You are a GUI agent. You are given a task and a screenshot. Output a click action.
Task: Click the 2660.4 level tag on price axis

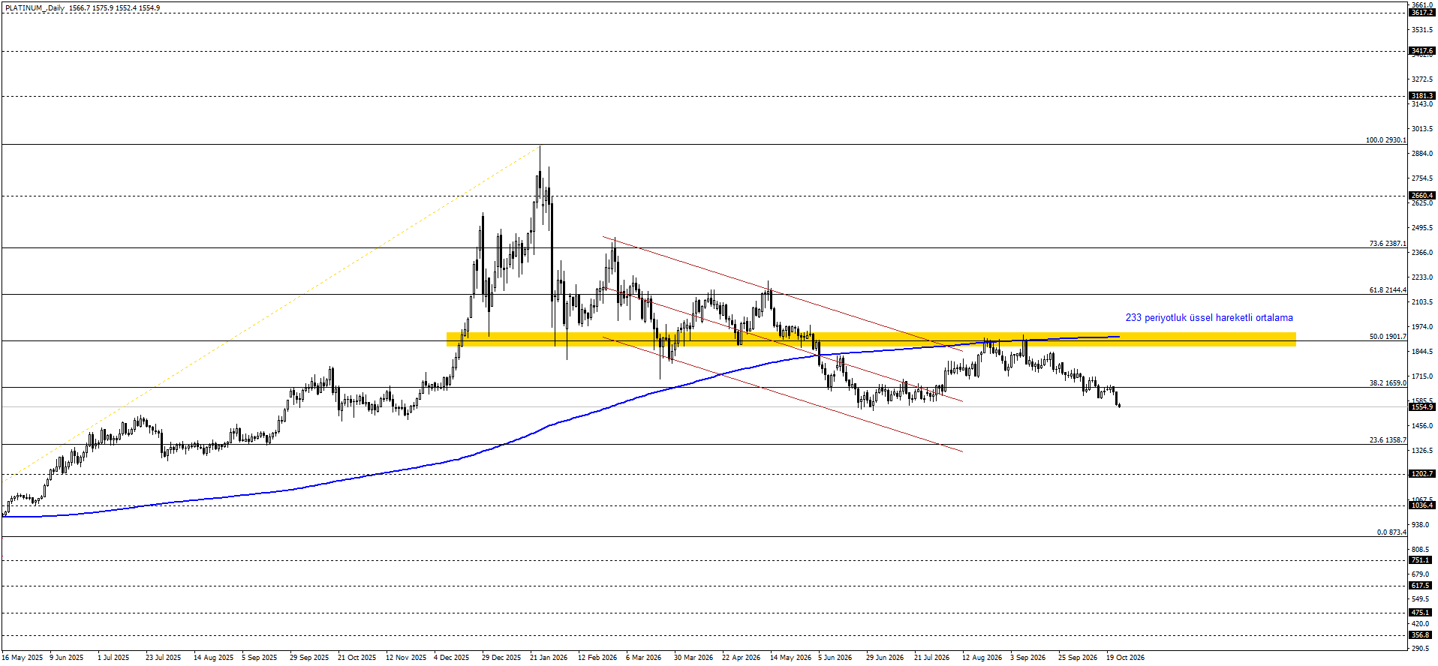pyautogui.click(x=1422, y=196)
